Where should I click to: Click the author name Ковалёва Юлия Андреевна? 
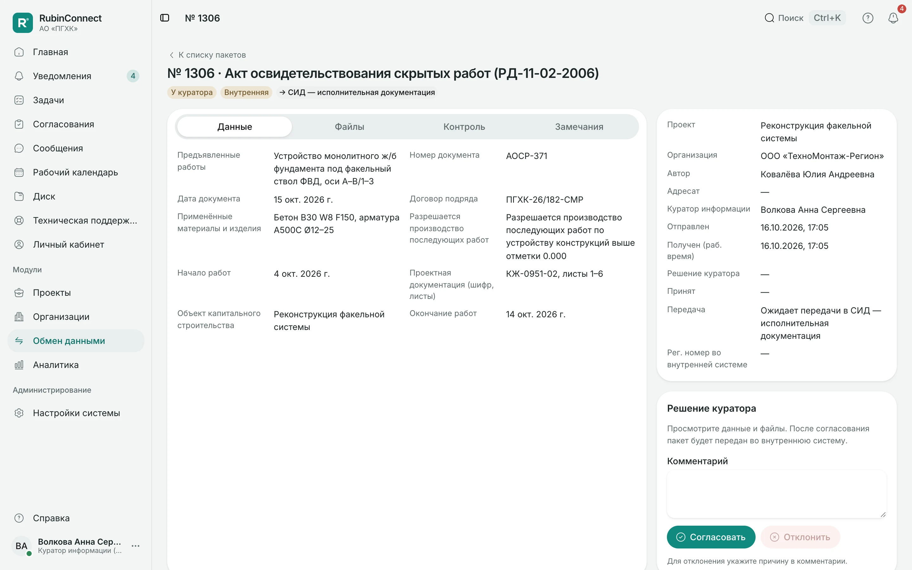(x=817, y=174)
